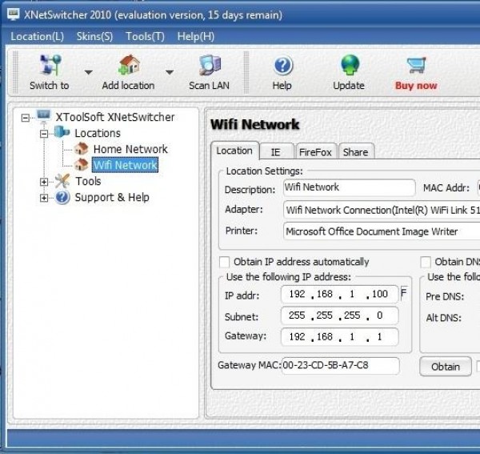
Task: Expand the Support & Help tree node
Action: (44, 198)
